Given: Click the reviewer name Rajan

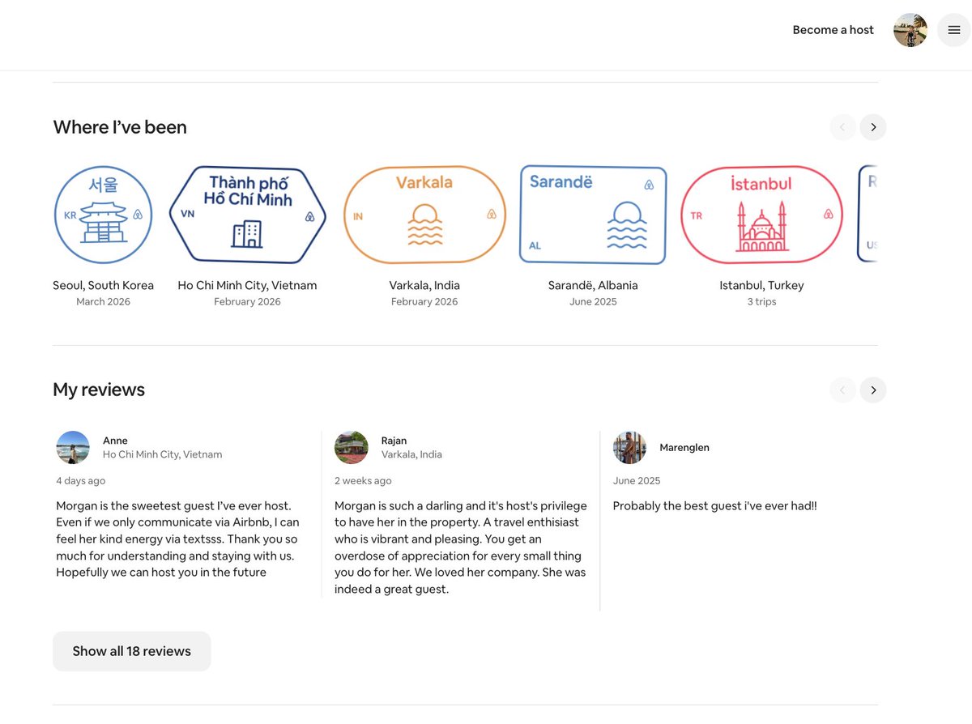Looking at the screenshot, I should pyautogui.click(x=394, y=441).
